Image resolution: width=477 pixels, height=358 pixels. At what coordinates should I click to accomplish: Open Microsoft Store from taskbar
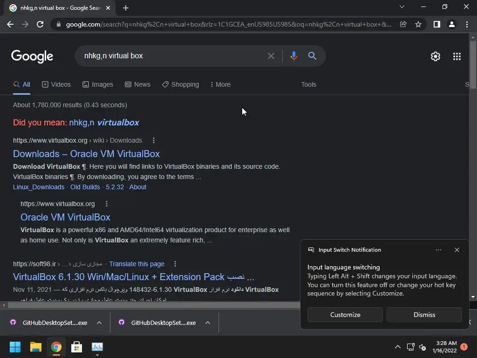(x=77, y=347)
